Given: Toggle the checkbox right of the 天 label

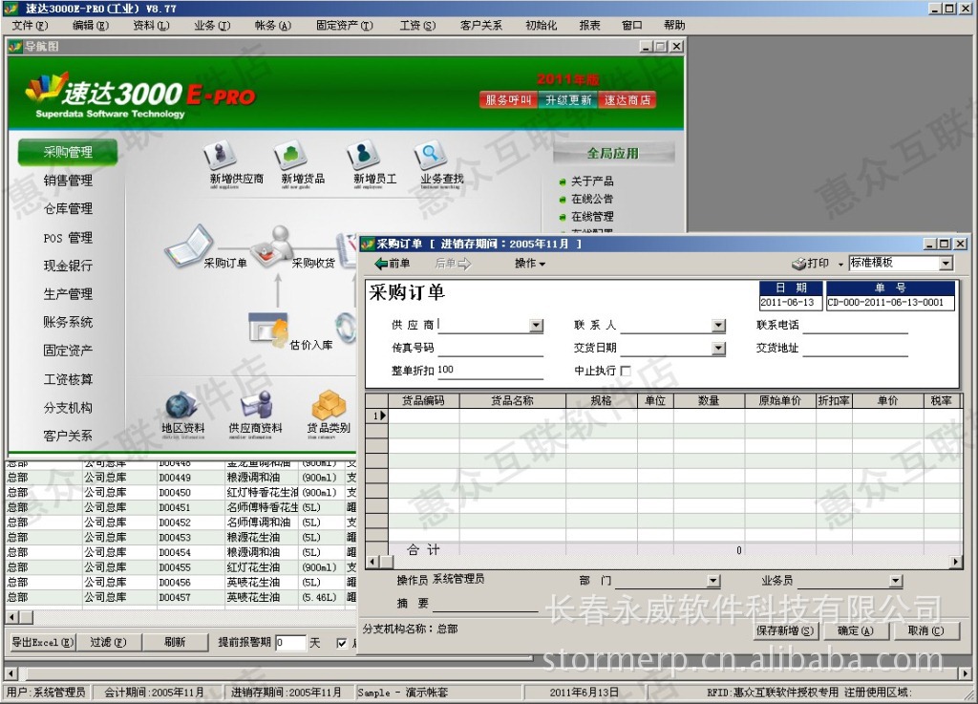Looking at the screenshot, I should pos(342,643).
